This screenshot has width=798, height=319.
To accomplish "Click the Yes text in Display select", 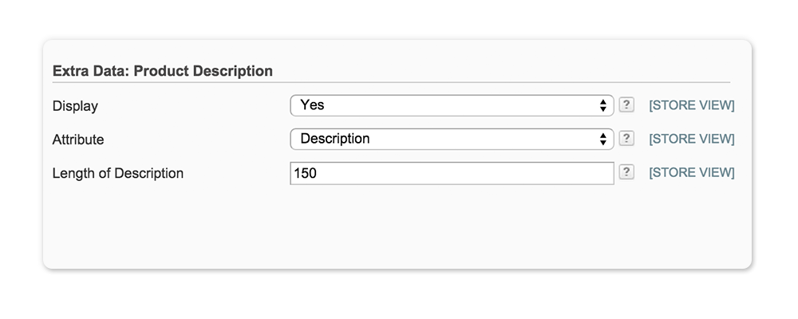I will 312,104.
